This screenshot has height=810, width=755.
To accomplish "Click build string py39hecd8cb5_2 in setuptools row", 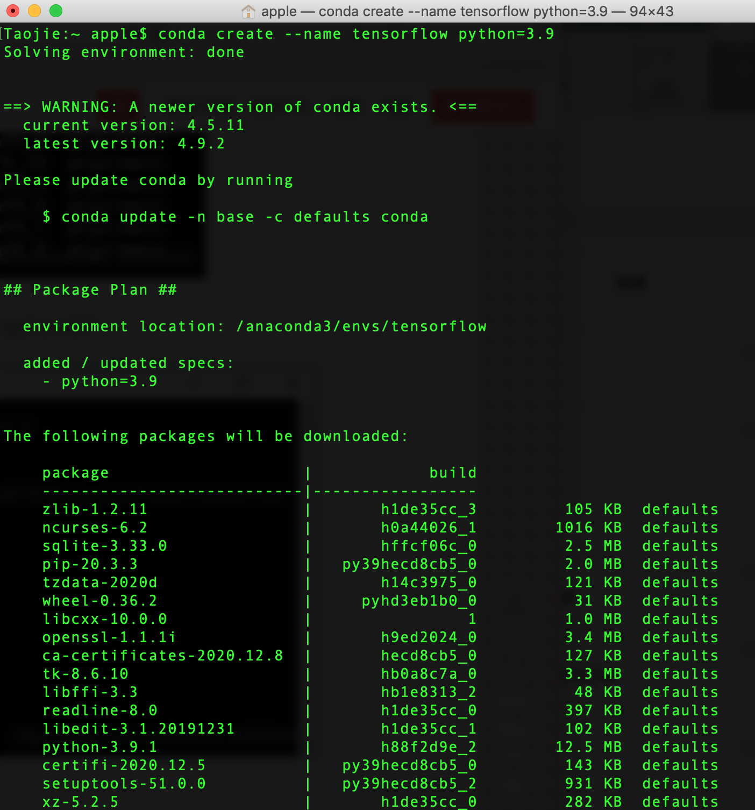I will pyautogui.click(x=410, y=784).
